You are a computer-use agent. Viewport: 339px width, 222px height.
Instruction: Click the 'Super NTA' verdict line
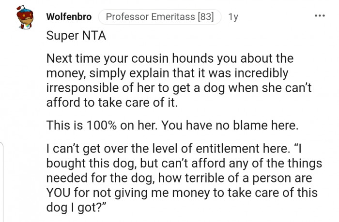71,36
